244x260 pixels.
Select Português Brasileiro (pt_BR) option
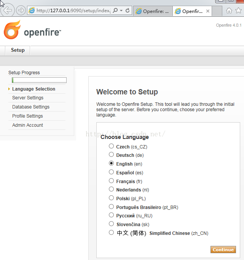(x=112, y=207)
